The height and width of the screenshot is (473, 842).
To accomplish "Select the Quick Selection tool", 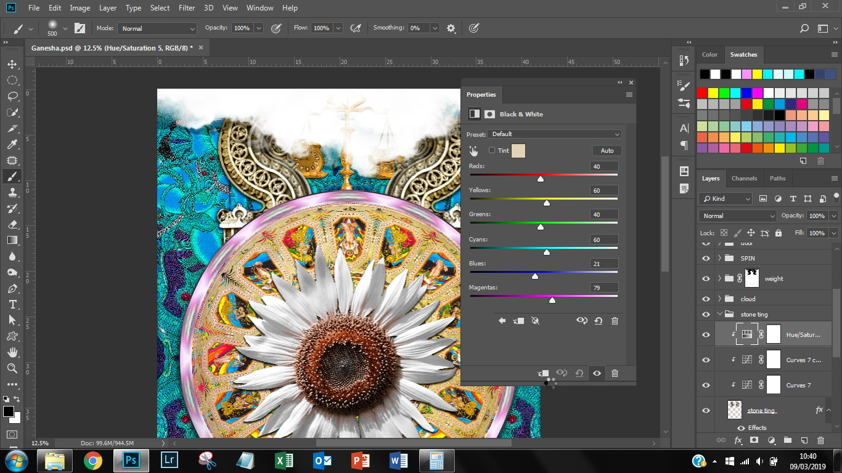I will (x=12, y=113).
